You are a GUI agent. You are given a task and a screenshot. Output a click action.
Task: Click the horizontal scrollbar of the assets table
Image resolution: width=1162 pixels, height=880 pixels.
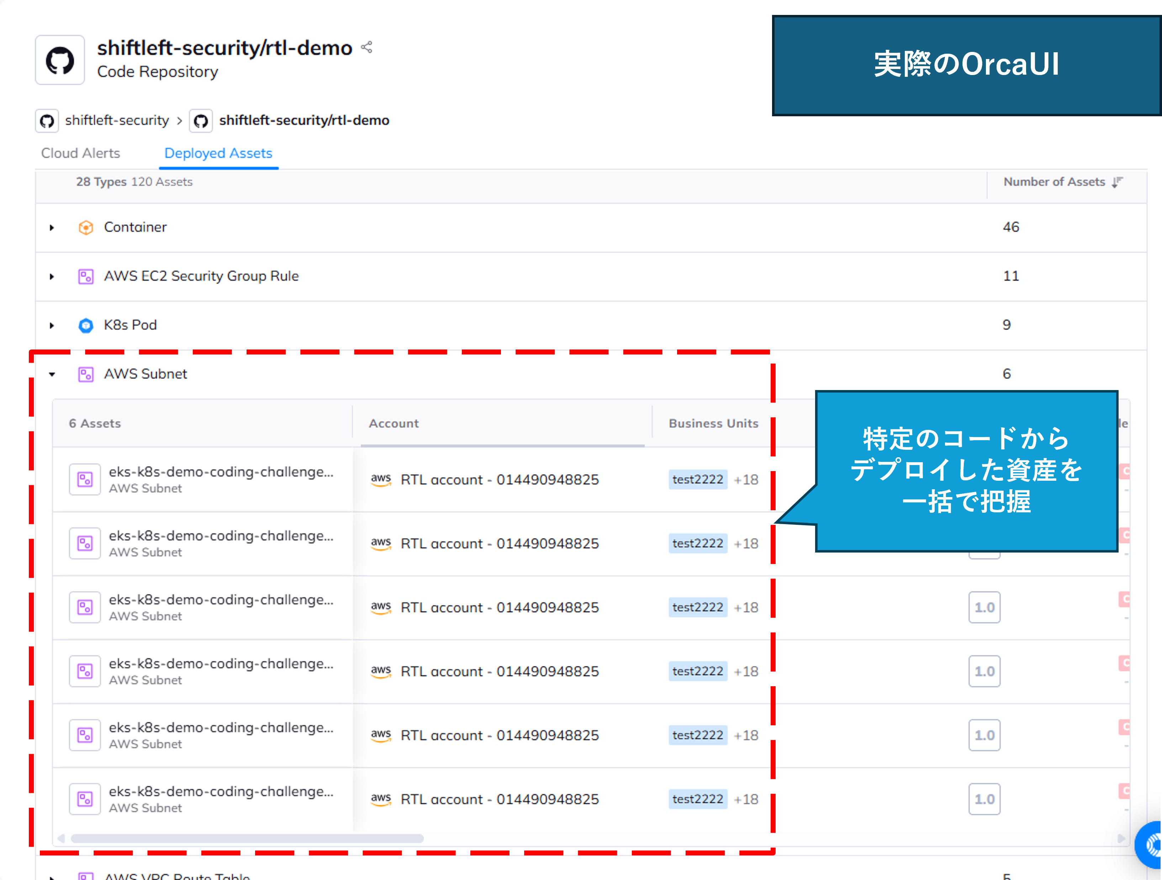(x=247, y=838)
